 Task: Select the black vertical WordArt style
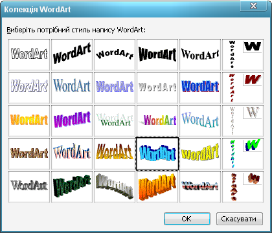coord(243,54)
